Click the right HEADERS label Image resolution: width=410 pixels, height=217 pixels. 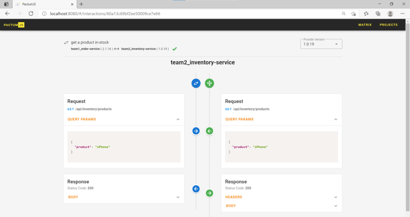click(x=233, y=197)
